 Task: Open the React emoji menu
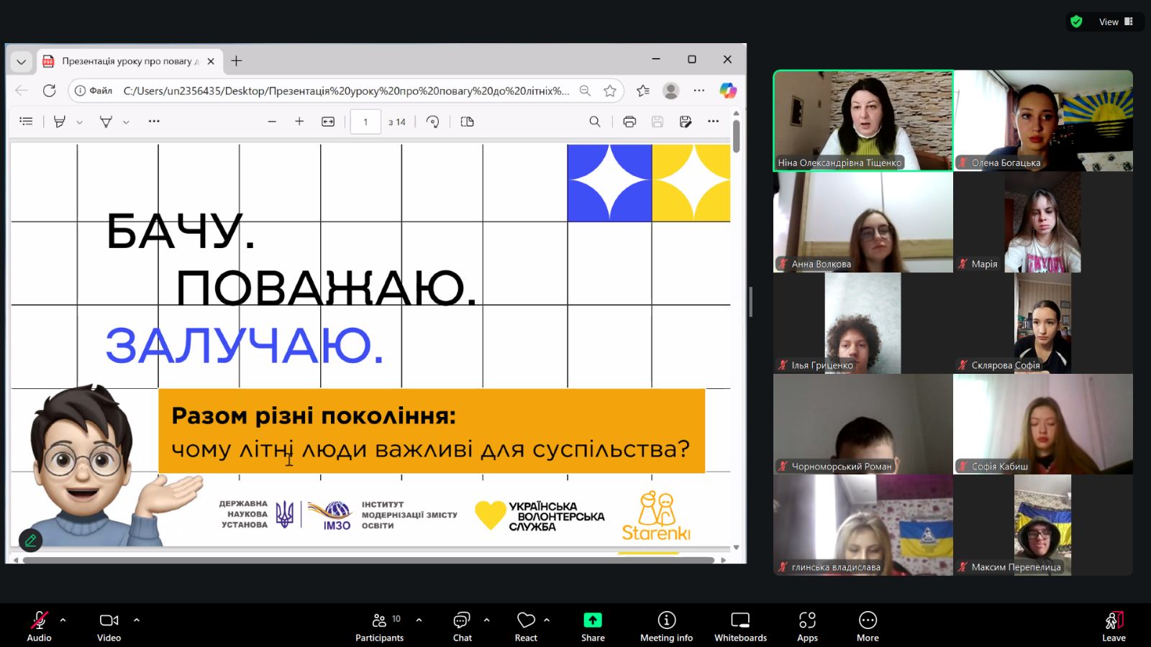(526, 625)
